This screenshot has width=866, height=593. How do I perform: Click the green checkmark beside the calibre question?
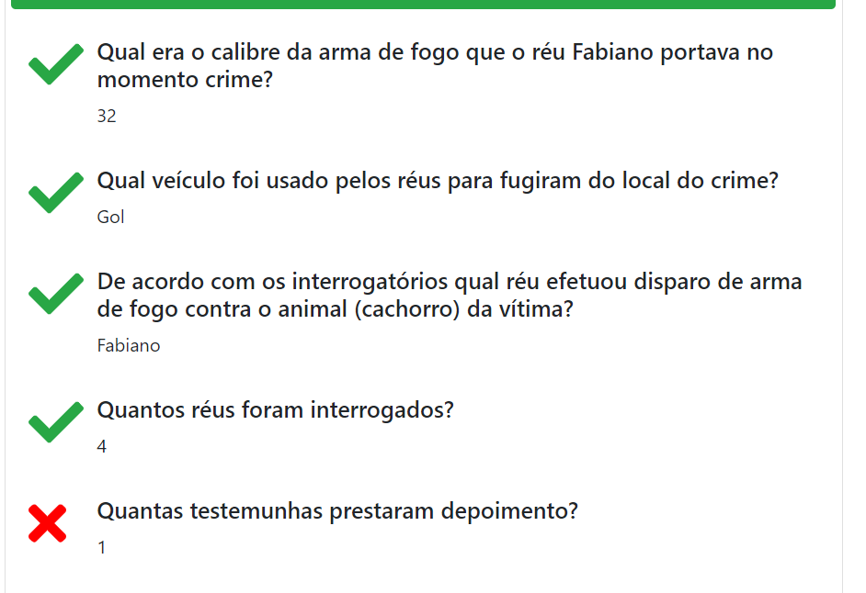(x=55, y=68)
